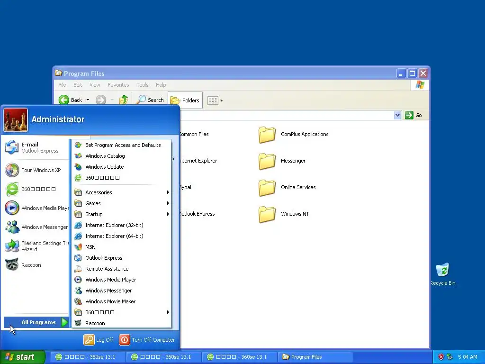Select the Internet Explorer folder label

tap(198, 161)
